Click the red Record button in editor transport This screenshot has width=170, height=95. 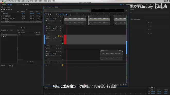[84, 85]
